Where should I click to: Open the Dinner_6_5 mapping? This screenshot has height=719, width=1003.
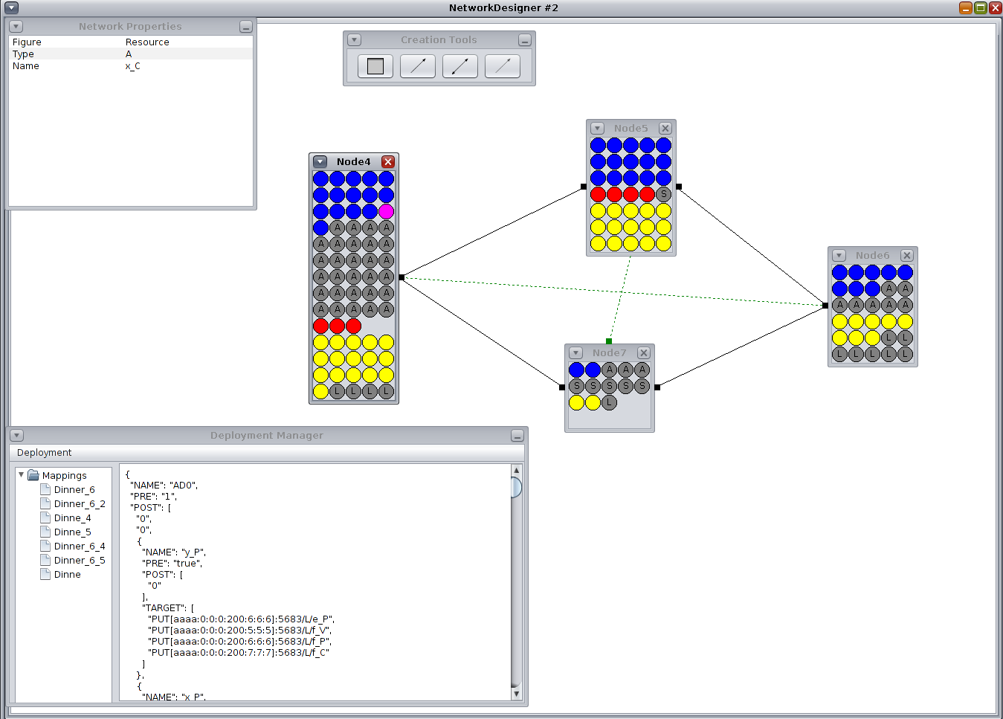[x=79, y=561]
